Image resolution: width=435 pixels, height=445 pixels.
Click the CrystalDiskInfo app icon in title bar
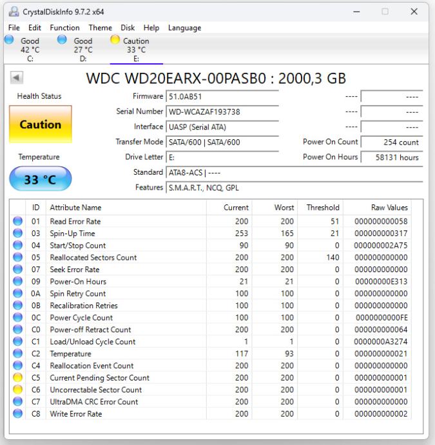pos(13,12)
